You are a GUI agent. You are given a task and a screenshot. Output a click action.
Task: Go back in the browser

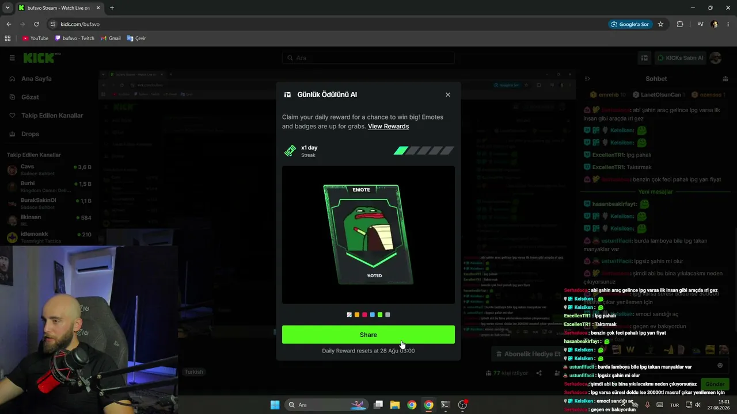(9, 24)
